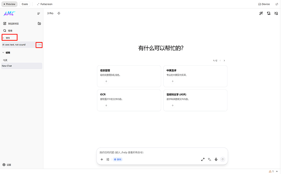The height and width of the screenshot is (174, 281).
Task: Go to next page of suggestion cards
Action: click(224, 61)
